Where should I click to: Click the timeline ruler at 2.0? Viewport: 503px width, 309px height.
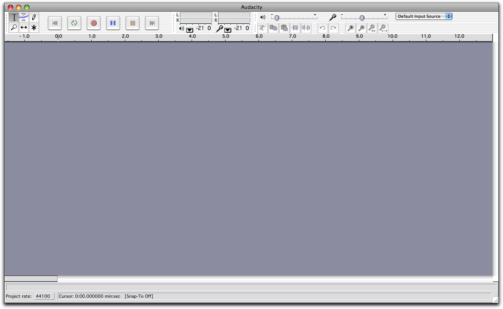tap(125, 36)
